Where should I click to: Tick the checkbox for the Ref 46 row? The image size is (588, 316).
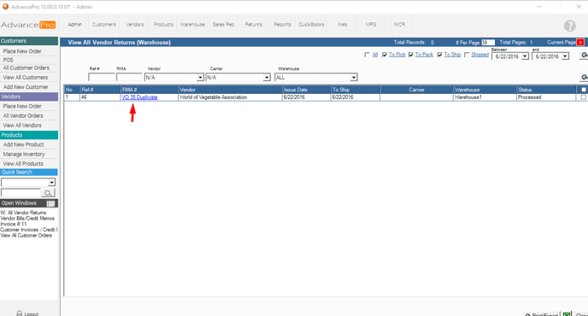click(x=583, y=97)
